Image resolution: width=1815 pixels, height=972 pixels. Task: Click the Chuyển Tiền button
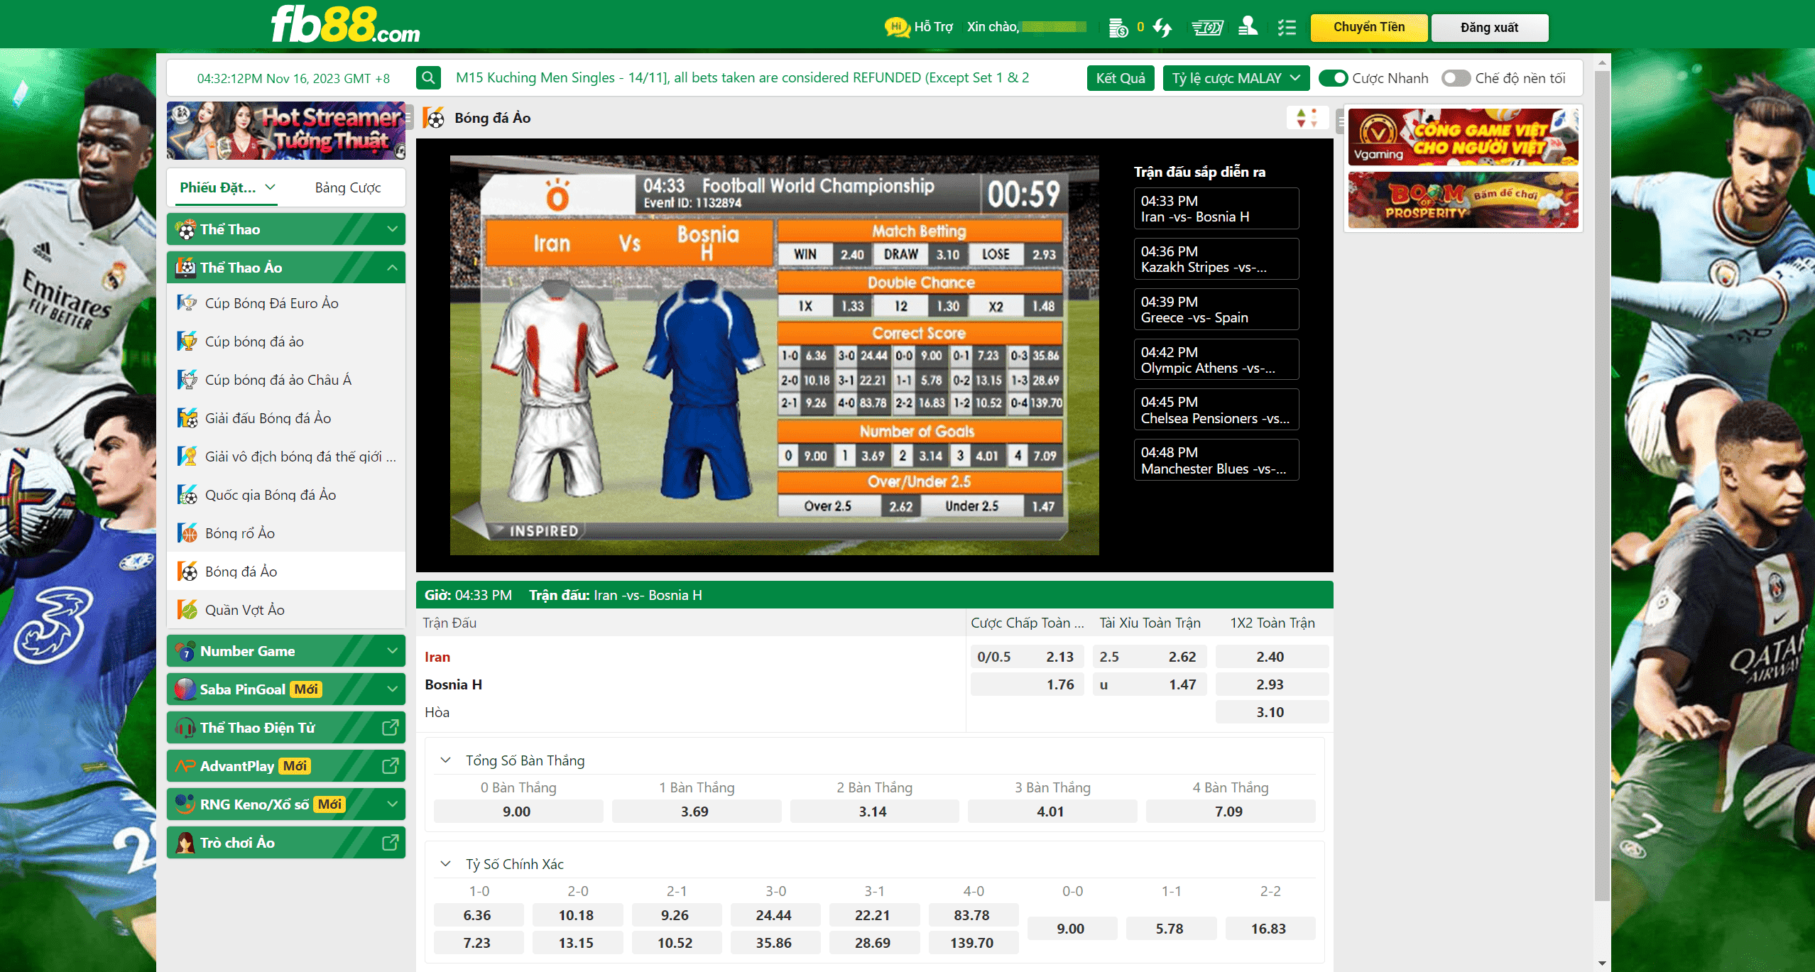pos(1368,28)
